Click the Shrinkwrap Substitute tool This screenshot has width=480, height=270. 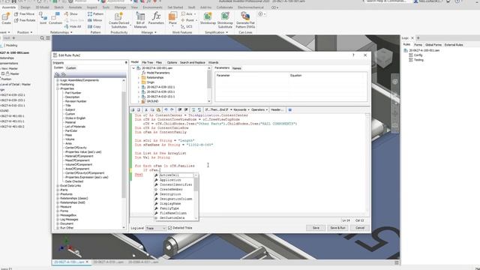[x=225, y=20]
